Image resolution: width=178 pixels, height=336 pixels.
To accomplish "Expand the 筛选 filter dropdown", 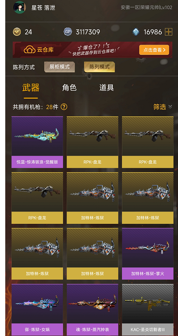I will (163, 107).
